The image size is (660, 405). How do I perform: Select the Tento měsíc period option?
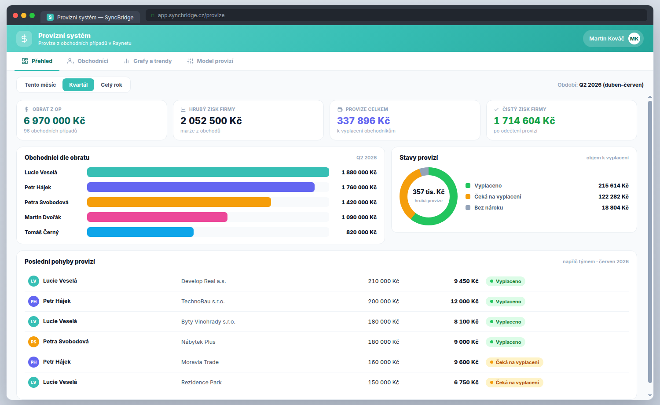(40, 85)
